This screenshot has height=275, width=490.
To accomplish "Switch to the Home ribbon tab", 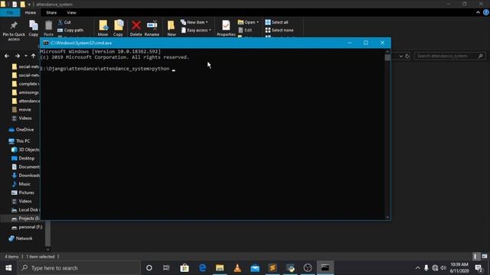I will click(31, 12).
